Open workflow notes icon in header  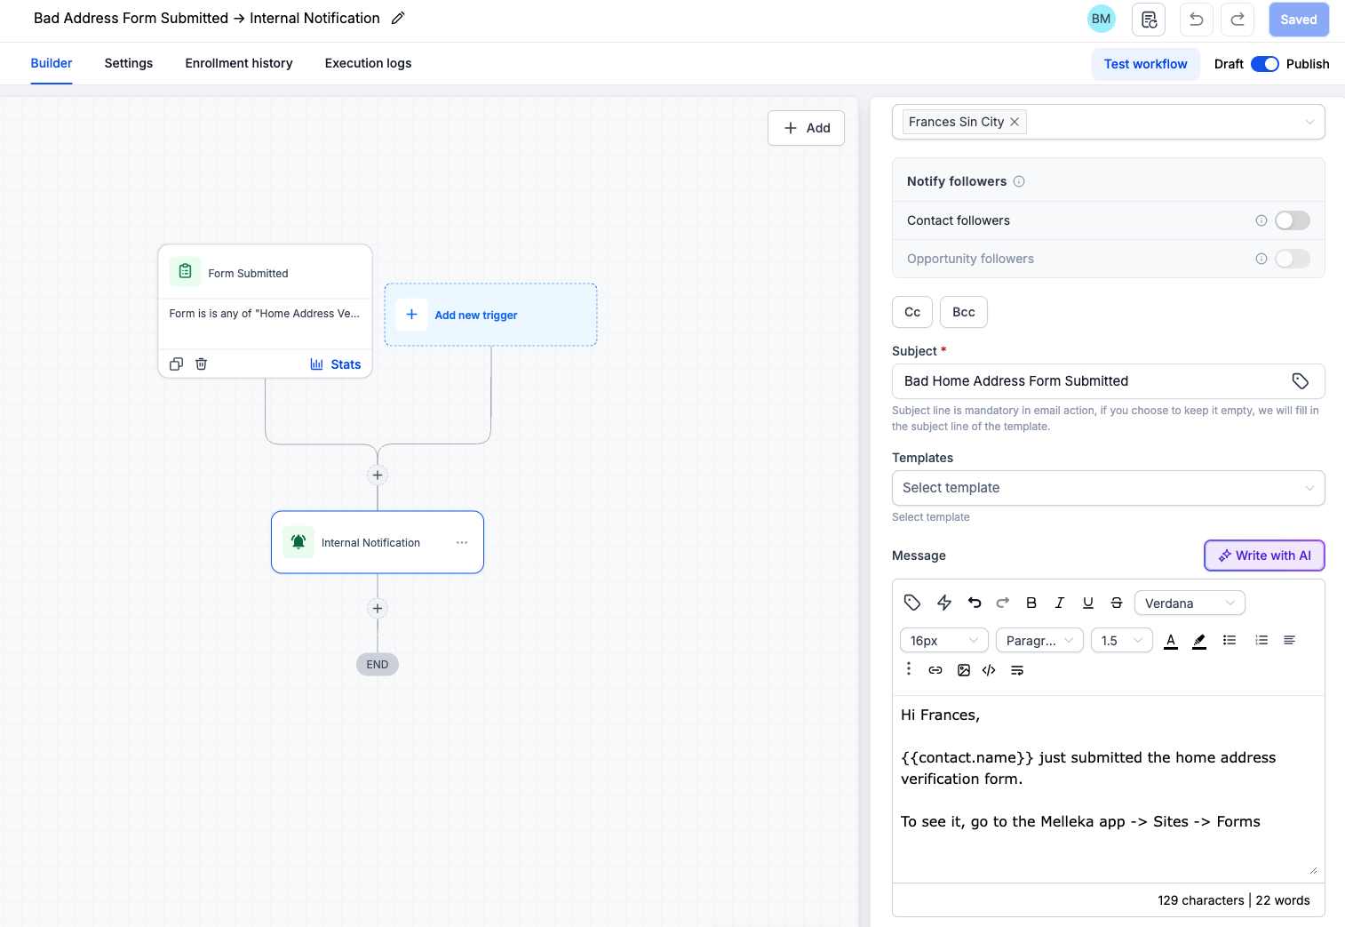pos(1149,20)
